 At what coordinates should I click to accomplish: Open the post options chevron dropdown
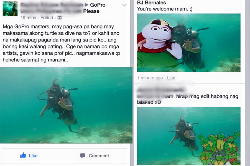124,5
